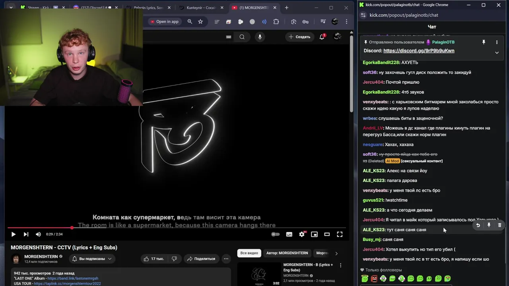Screen dimensions: 509x286
Task: Switch to Kunteynir – Cocain browser tab
Action: tap(201, 8)
